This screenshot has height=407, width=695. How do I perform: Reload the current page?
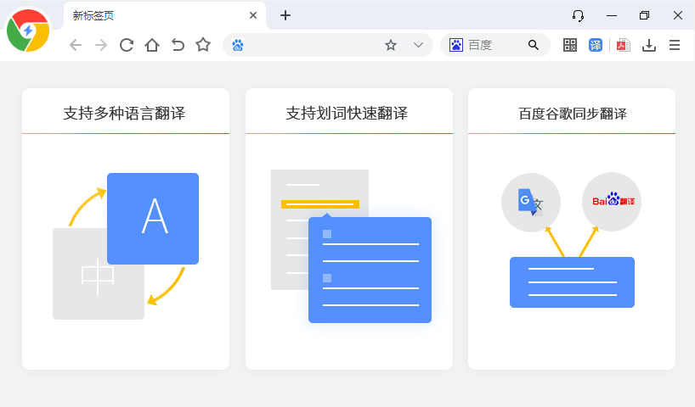127,45
